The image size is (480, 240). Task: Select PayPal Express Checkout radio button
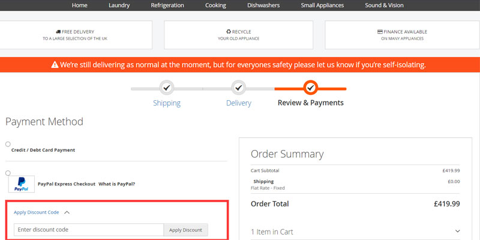(x=8, y=173)
